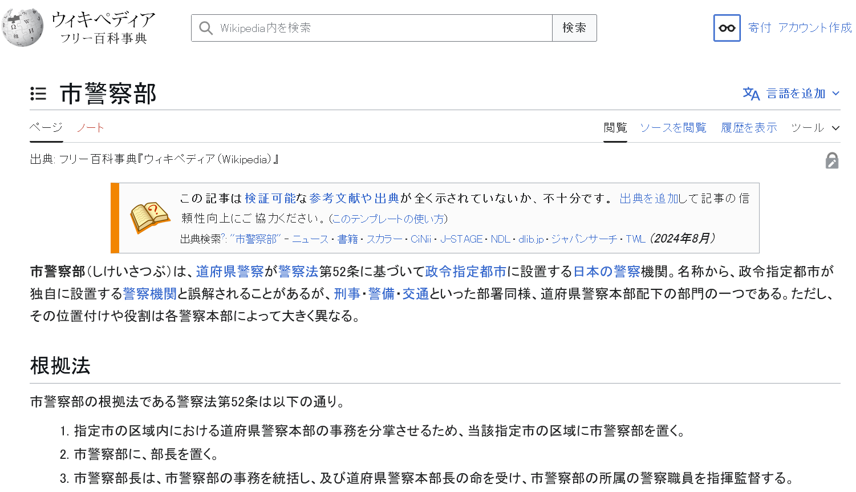The width and height of the screenshot is (856, 492).
Task: Follow the 政令指定都市 link
Action: pyautogui.click(x=465, y=272)
